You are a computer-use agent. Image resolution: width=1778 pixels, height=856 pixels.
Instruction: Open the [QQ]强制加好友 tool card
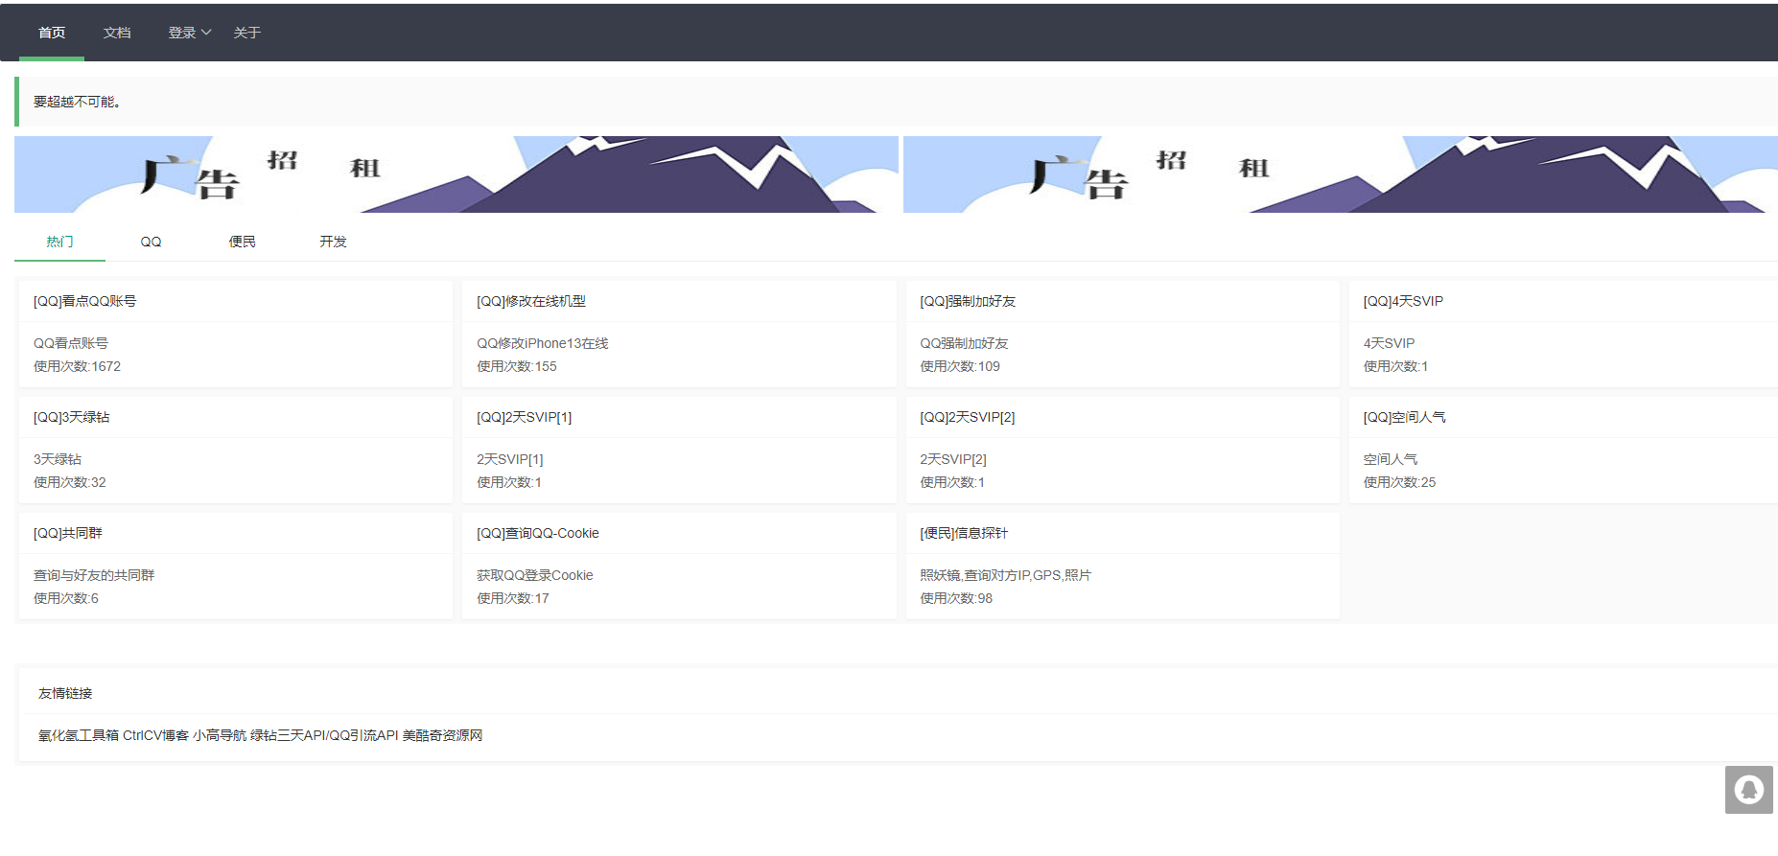(1122, 333)
